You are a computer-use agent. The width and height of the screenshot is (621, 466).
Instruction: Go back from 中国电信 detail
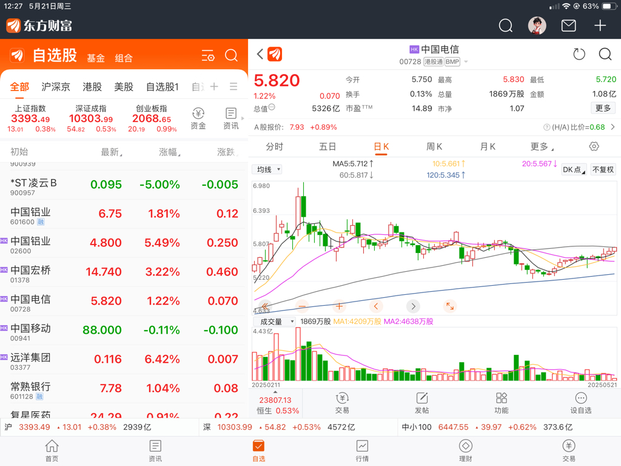[x=260, y=54]
